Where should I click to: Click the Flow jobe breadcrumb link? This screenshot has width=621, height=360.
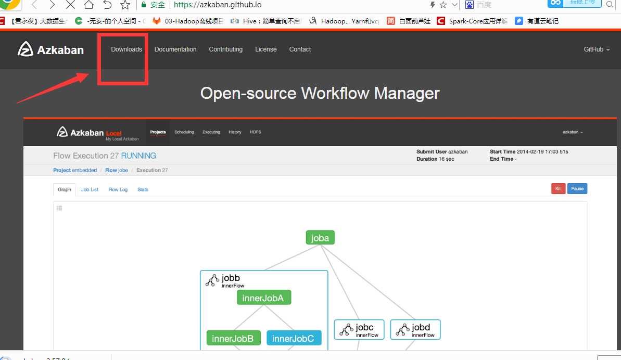(117, 170)
